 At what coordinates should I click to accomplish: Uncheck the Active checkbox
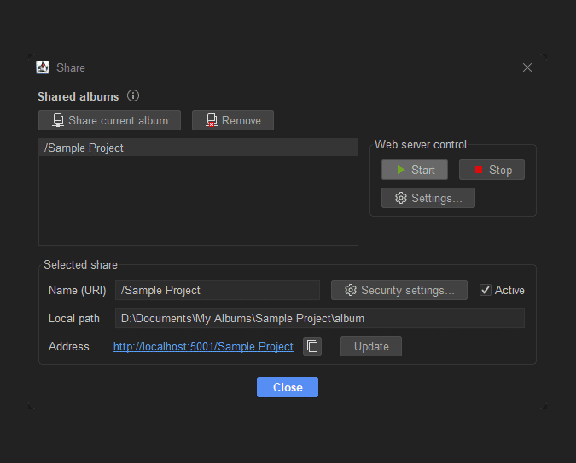(486, 290)
